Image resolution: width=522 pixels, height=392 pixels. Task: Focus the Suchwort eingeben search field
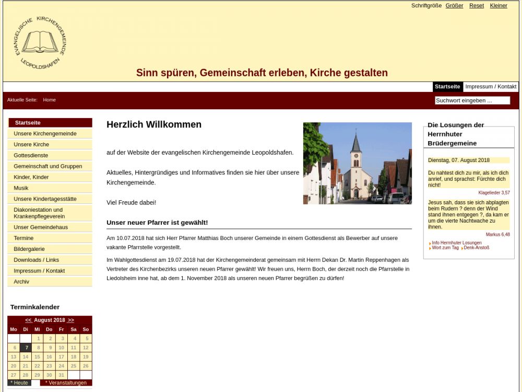472,100
